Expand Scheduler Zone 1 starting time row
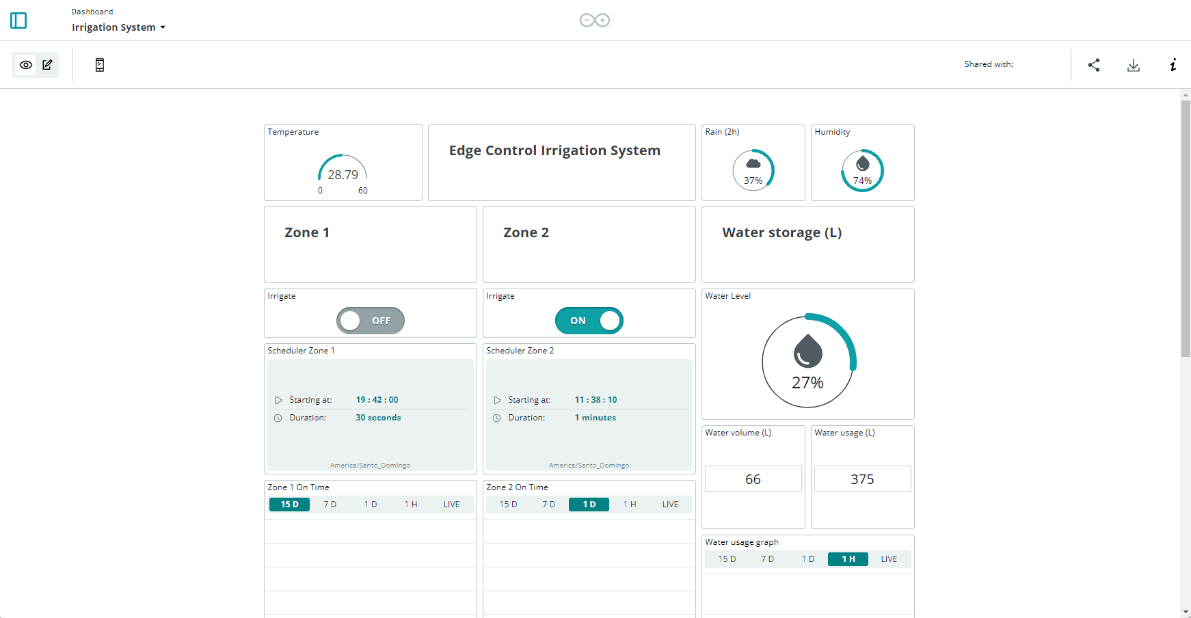 [x=278, y=400]
